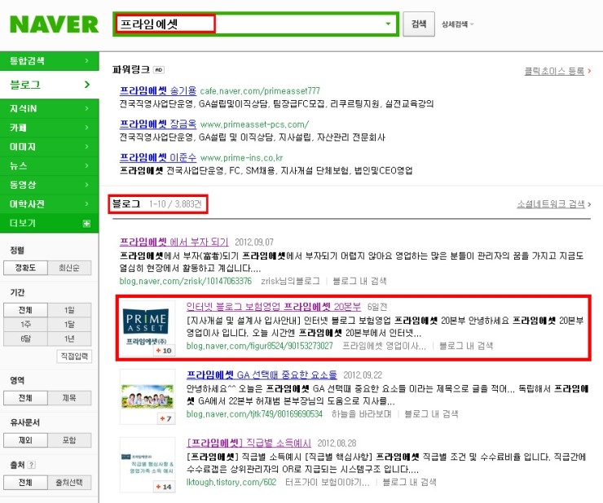This screenshot has height=503, width=603.
Task: Set 유사문서 to 제외
Action: (x=25, y=440)
